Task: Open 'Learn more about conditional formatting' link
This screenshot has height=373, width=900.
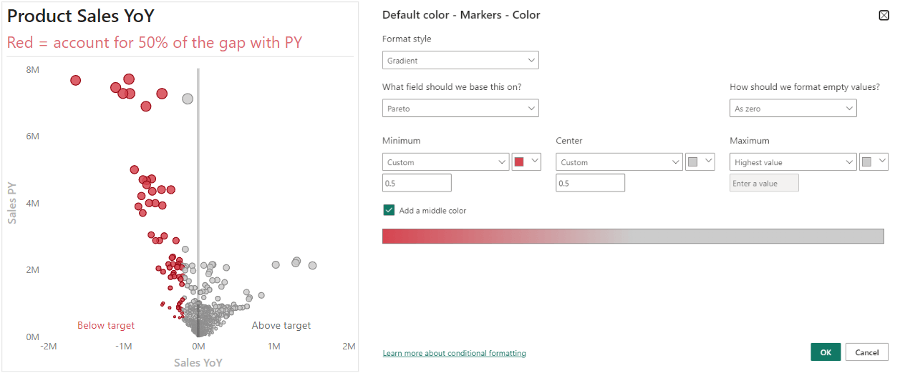Action: [454, 353]
